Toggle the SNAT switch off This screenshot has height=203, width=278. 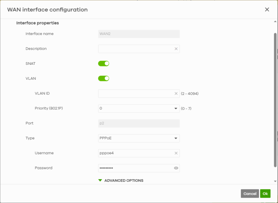pyautogui.click(x=104, y=63)
